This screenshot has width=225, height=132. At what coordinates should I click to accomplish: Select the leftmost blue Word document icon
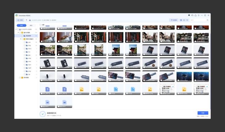click(x=47, y=102)
